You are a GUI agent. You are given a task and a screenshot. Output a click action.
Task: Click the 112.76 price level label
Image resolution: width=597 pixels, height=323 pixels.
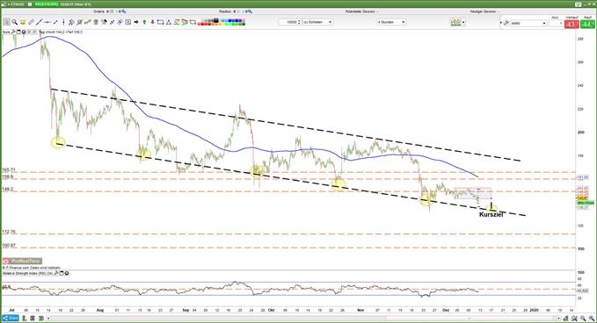[9, 232]
